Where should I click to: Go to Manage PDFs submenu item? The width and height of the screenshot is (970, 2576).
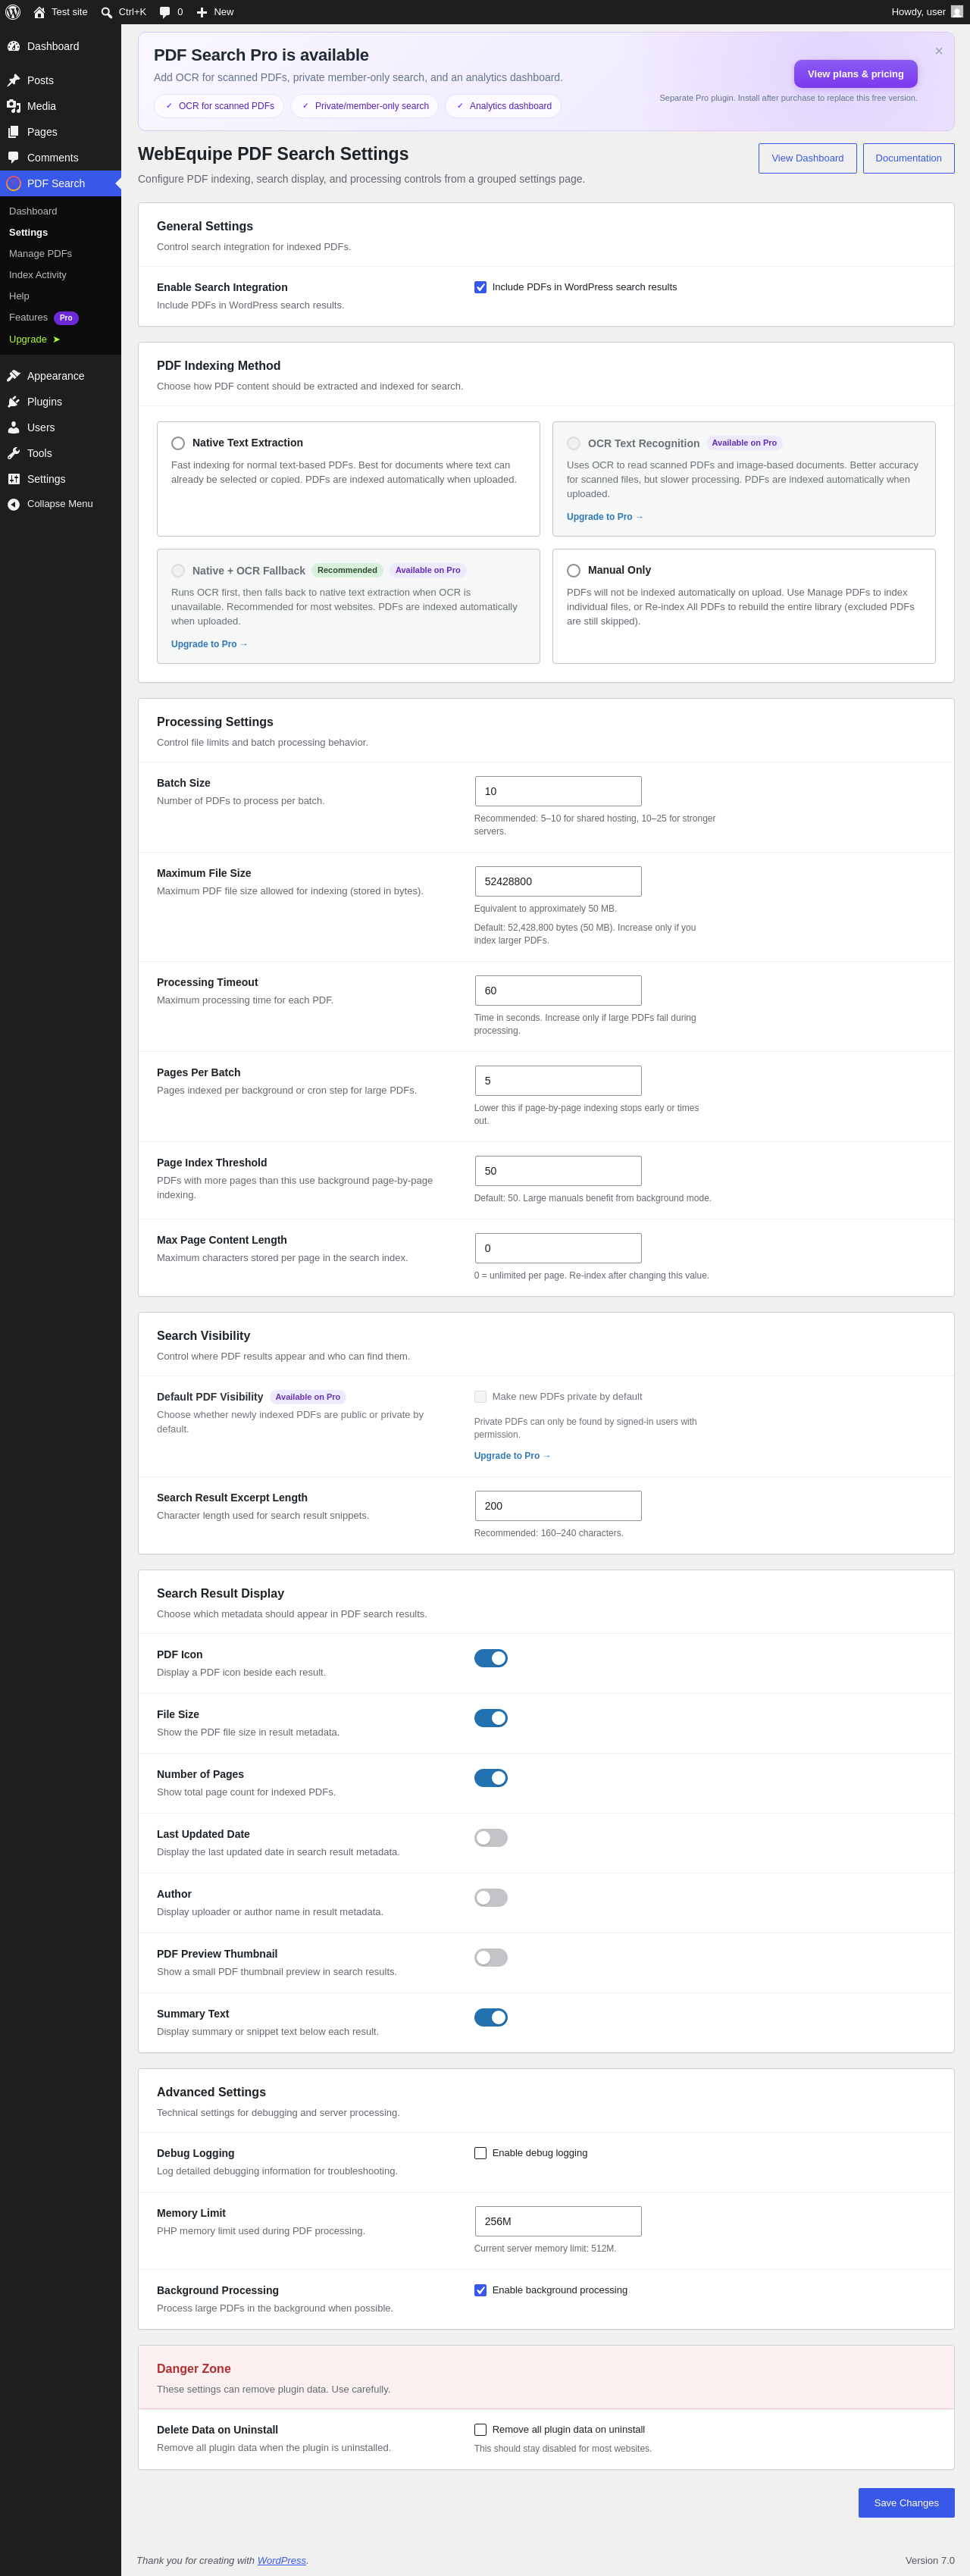(x=40, y=254)
